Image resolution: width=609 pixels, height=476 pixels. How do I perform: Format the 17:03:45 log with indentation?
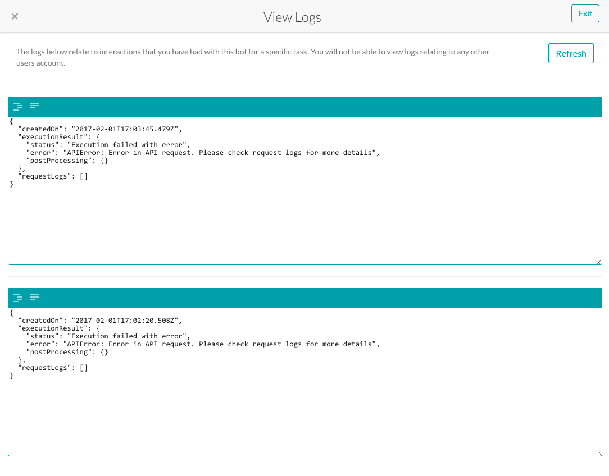tap(18, 106)
